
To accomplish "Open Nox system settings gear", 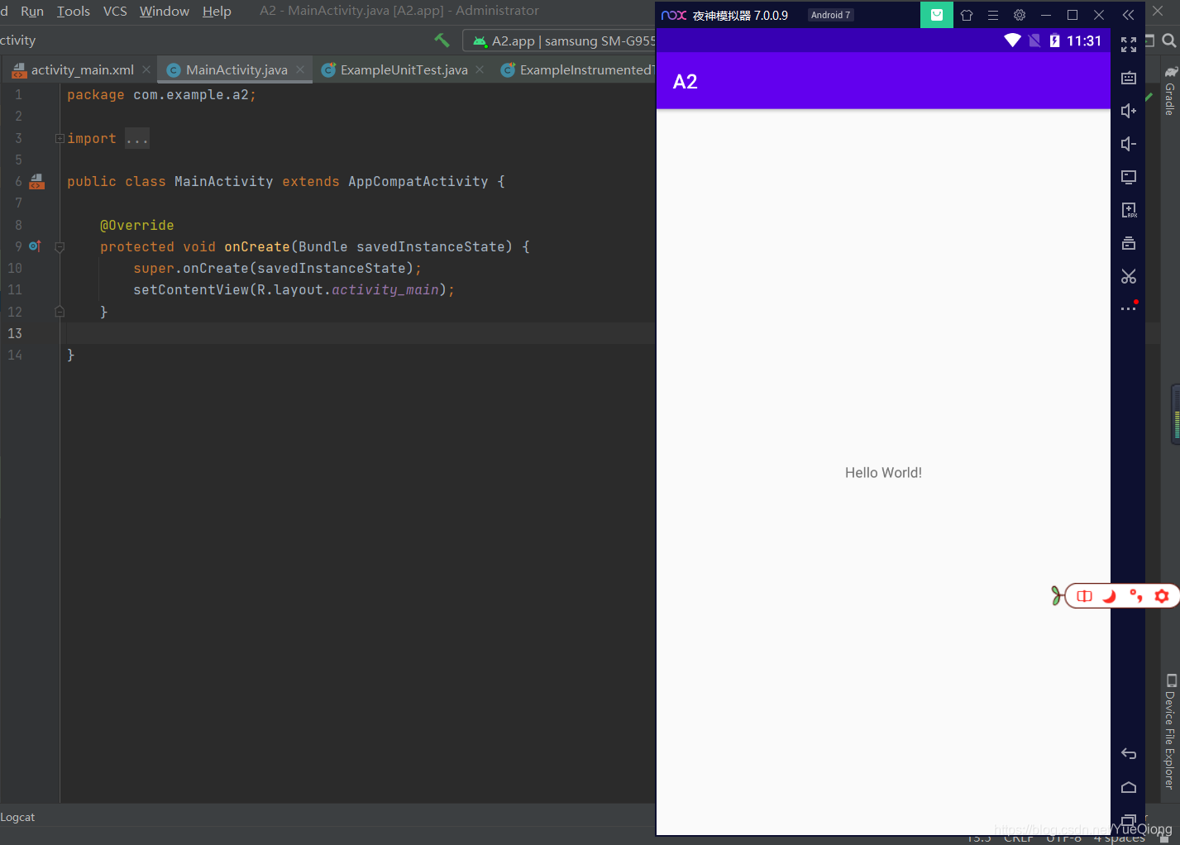I will (1020, 15).
